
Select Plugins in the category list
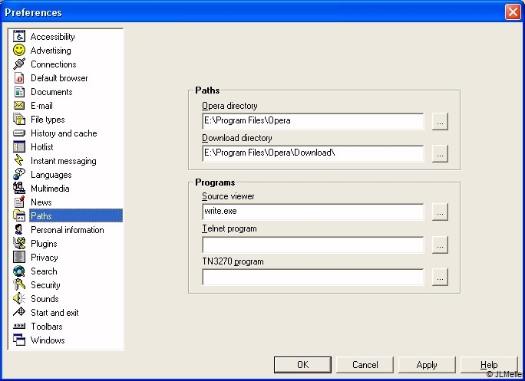pos(44,244)
